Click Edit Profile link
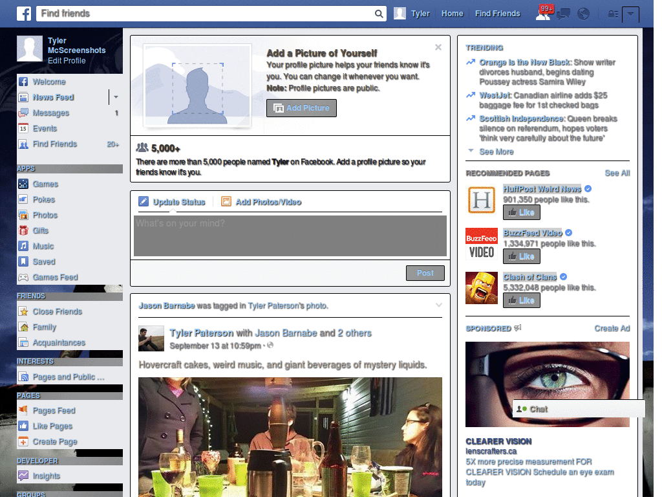 coord(67,60)
